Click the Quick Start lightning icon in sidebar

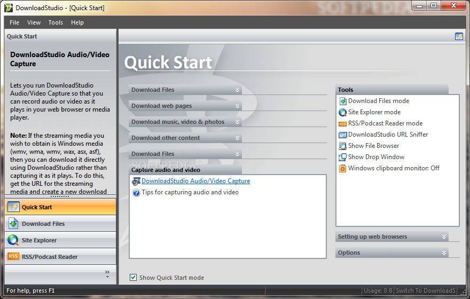pos(13,207)
